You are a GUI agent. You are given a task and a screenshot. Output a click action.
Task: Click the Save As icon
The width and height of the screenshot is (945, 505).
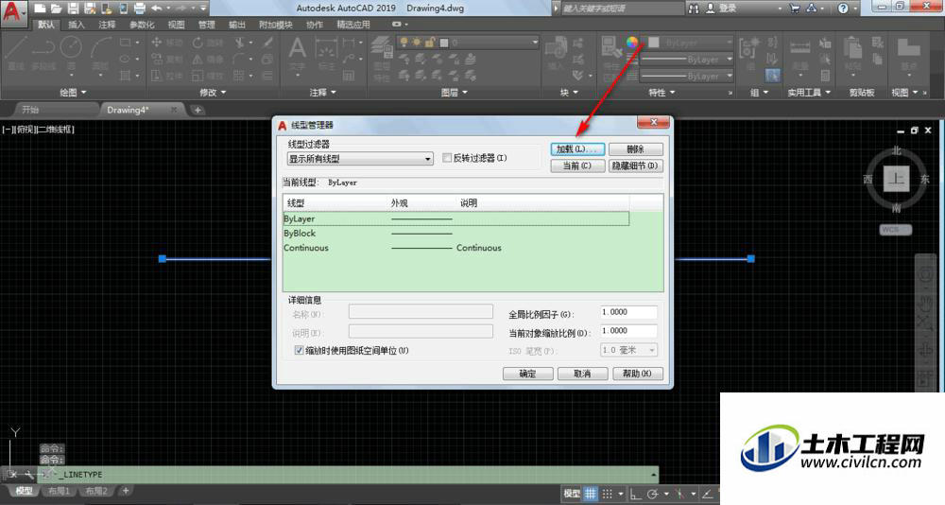click(90, 9)
